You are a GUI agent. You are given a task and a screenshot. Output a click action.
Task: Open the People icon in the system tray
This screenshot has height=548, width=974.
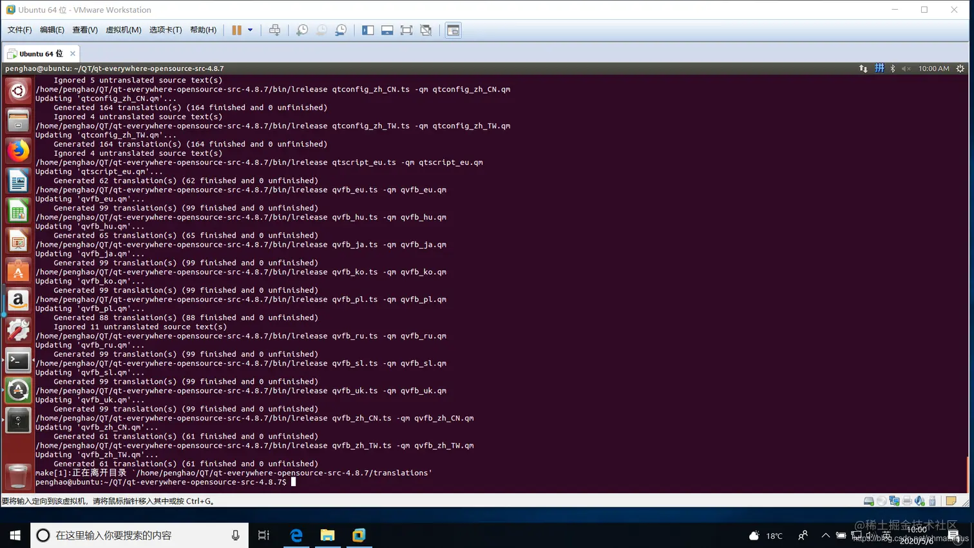803,535
